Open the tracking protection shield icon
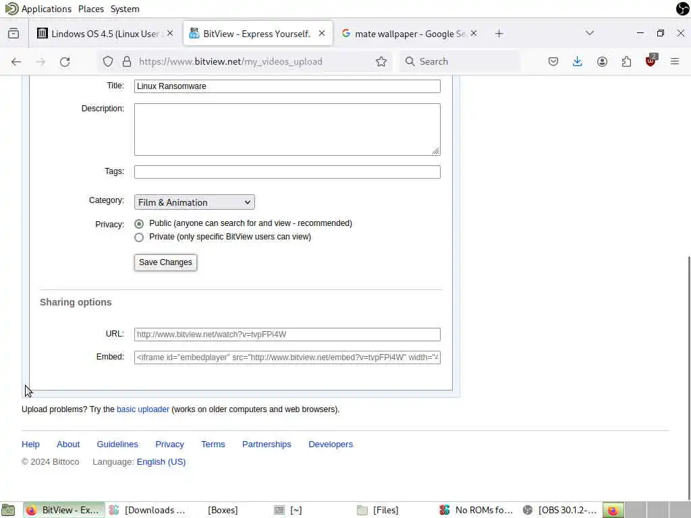This screenshot has height=518, width=691. coord(108,61)
